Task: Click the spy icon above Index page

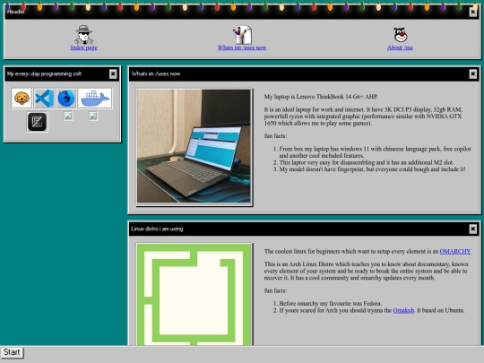Action: point(83,35)
